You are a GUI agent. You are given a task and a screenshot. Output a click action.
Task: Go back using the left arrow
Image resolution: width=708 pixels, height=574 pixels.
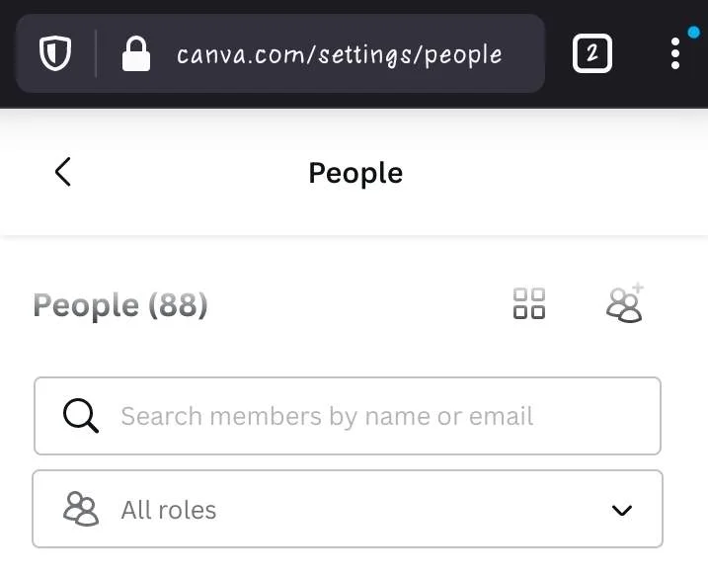point(63,172)
